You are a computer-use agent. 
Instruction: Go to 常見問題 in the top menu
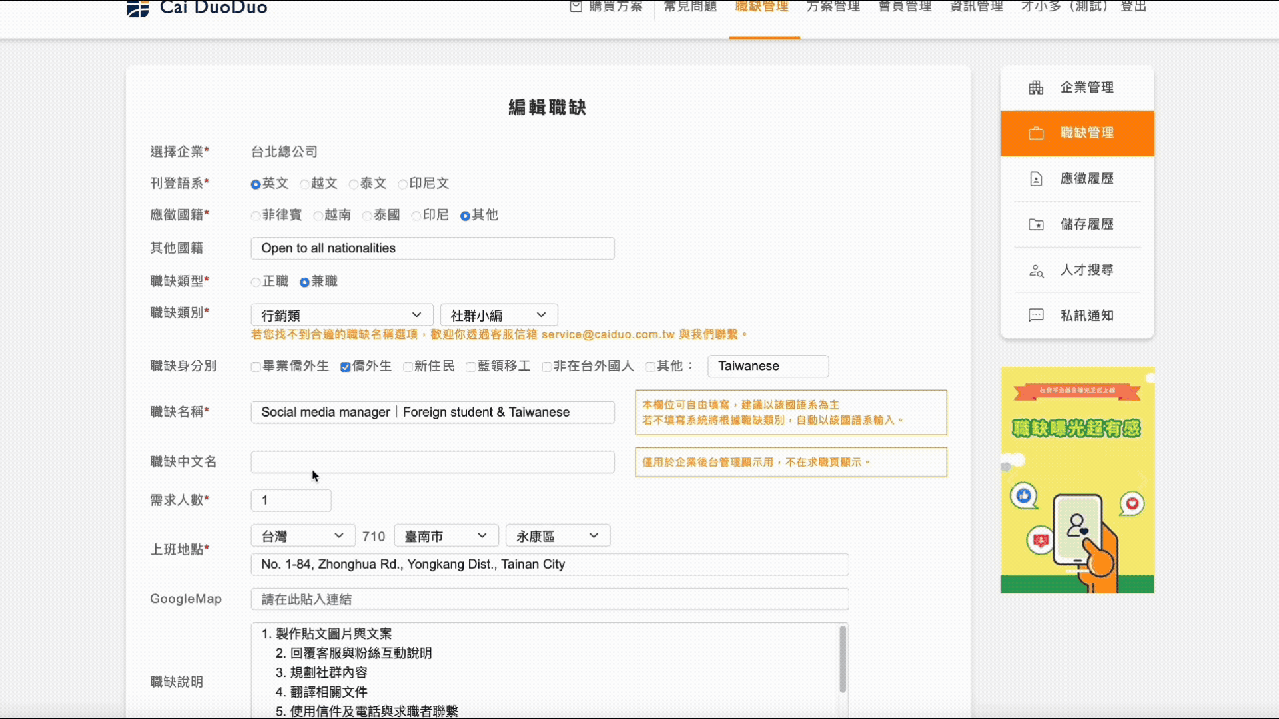click(690, 7)
